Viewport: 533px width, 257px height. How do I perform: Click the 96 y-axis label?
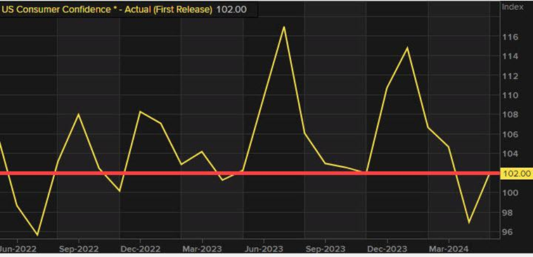(x=508, y=232)
